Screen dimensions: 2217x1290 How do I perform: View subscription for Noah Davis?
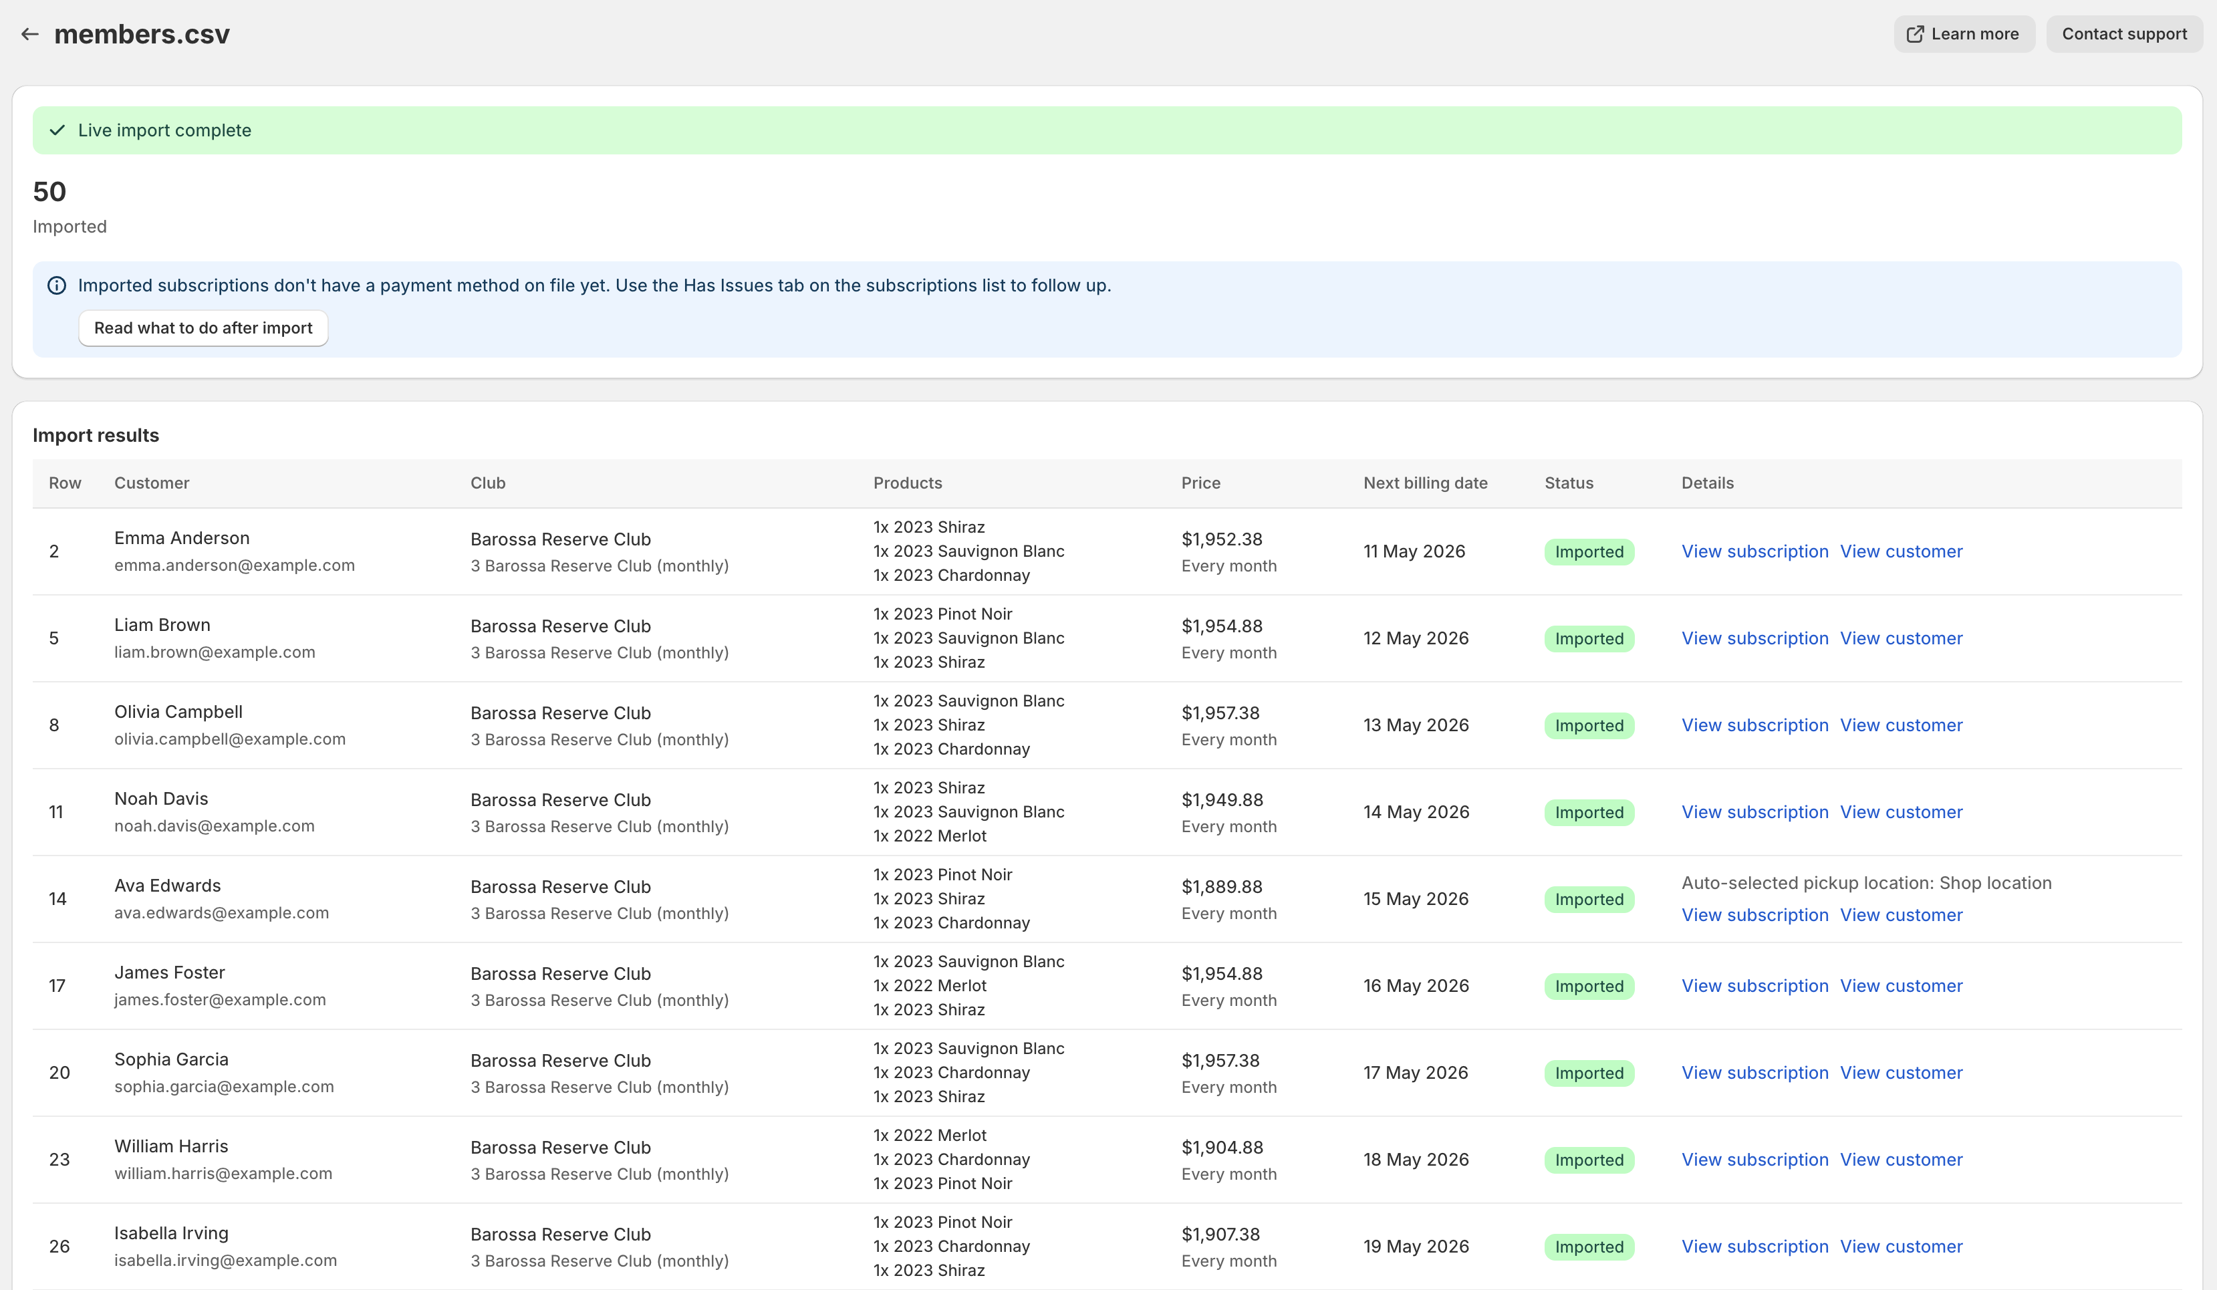[x=1754, y=812]
